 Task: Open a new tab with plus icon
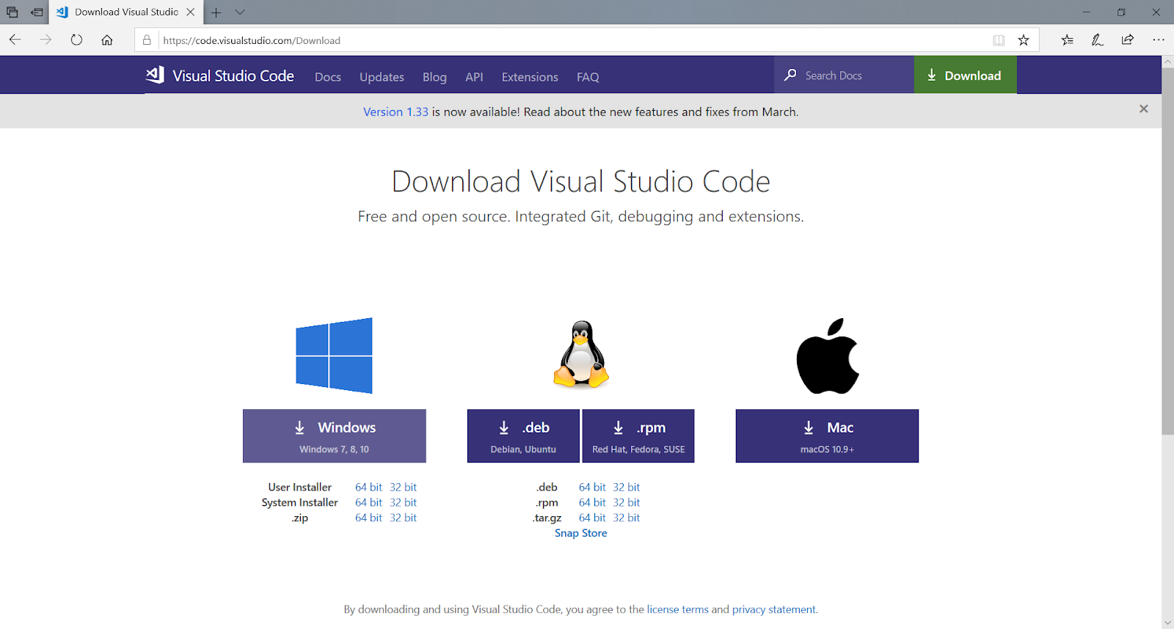[x=216, y=12]
